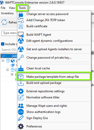
Task: Click the key icon beside Add/Change 2FA TOTP token
Action: pos(21,20)
